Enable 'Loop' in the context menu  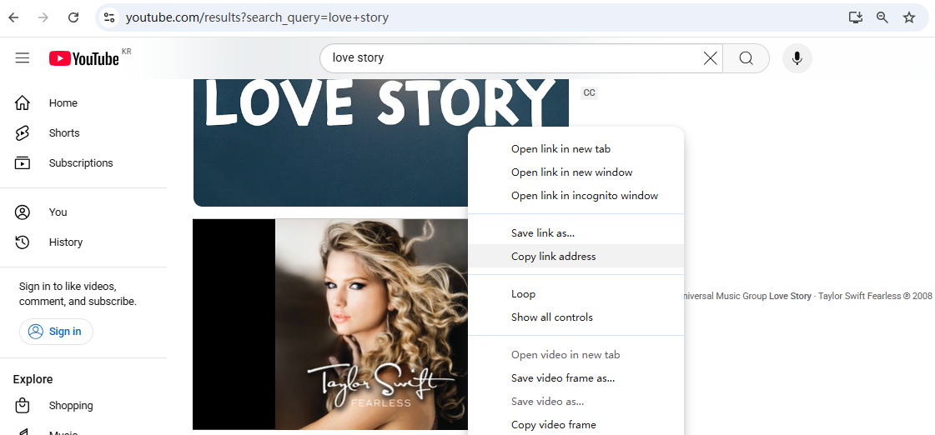(x=576, y=294)
